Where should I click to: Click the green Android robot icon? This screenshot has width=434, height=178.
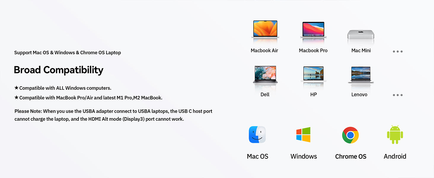click(395, 135)
